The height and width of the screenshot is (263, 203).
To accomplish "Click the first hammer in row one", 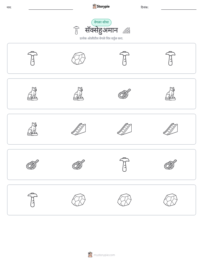I will click(32, 58).
